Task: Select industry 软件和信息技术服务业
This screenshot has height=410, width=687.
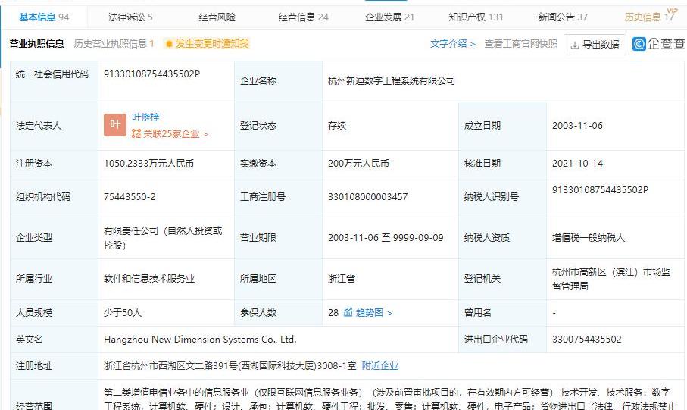Action: click(149, 279)
